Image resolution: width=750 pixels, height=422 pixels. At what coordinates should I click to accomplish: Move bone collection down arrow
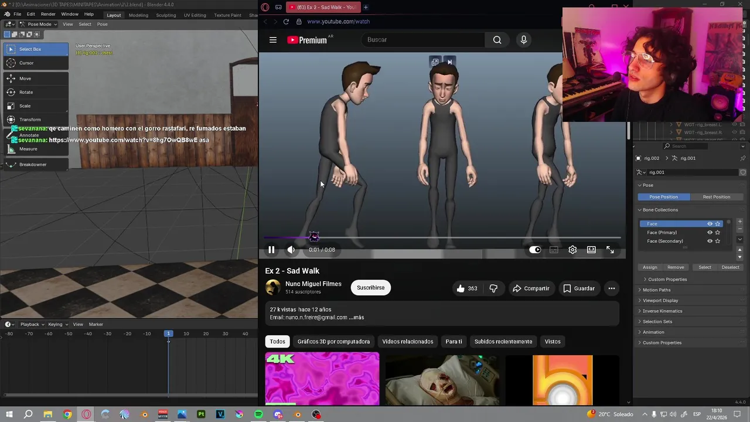click(739, 257)
